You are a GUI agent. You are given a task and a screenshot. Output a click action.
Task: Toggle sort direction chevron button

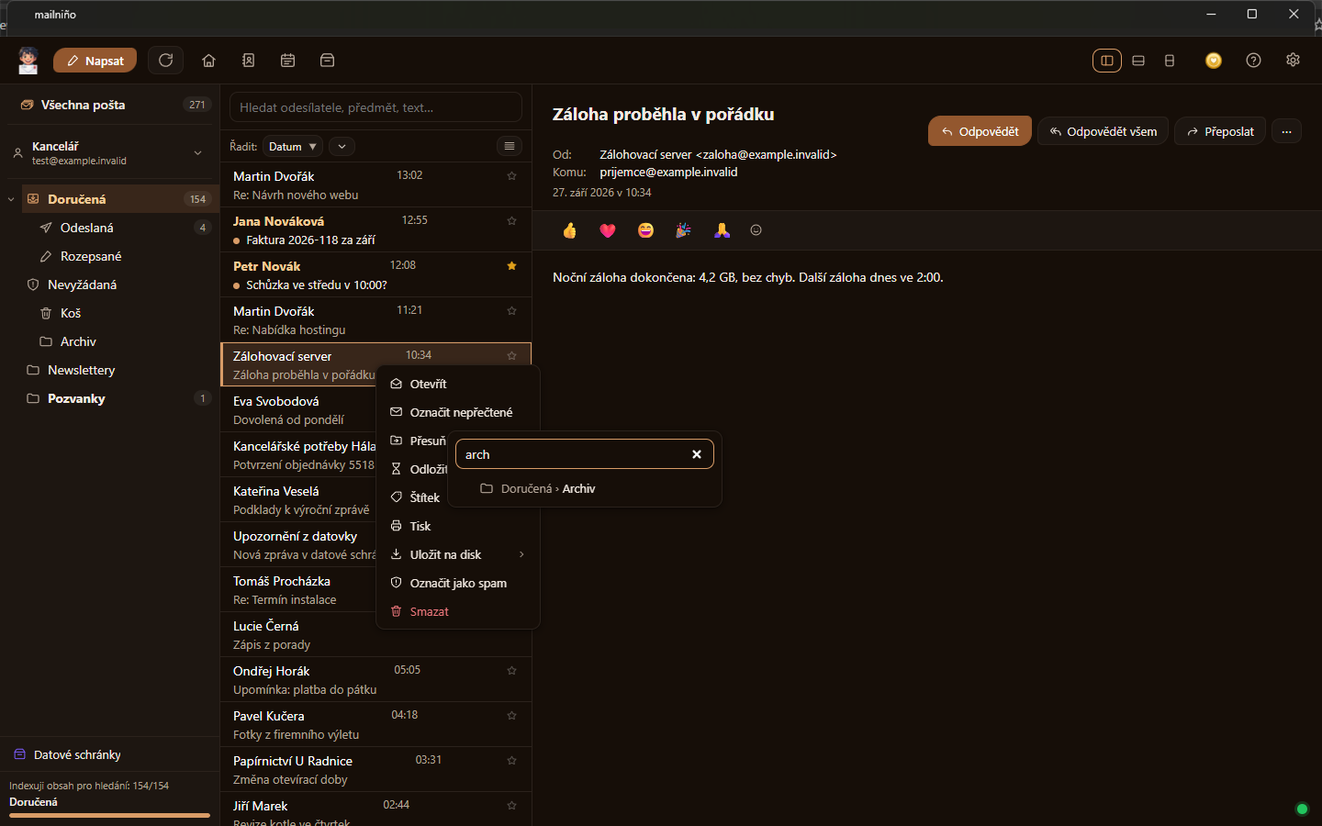[342, 146]
